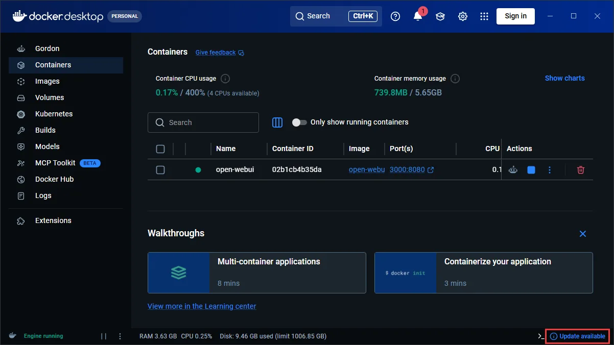
Task: Click the open-webui container name
Action: pos(235,169)
